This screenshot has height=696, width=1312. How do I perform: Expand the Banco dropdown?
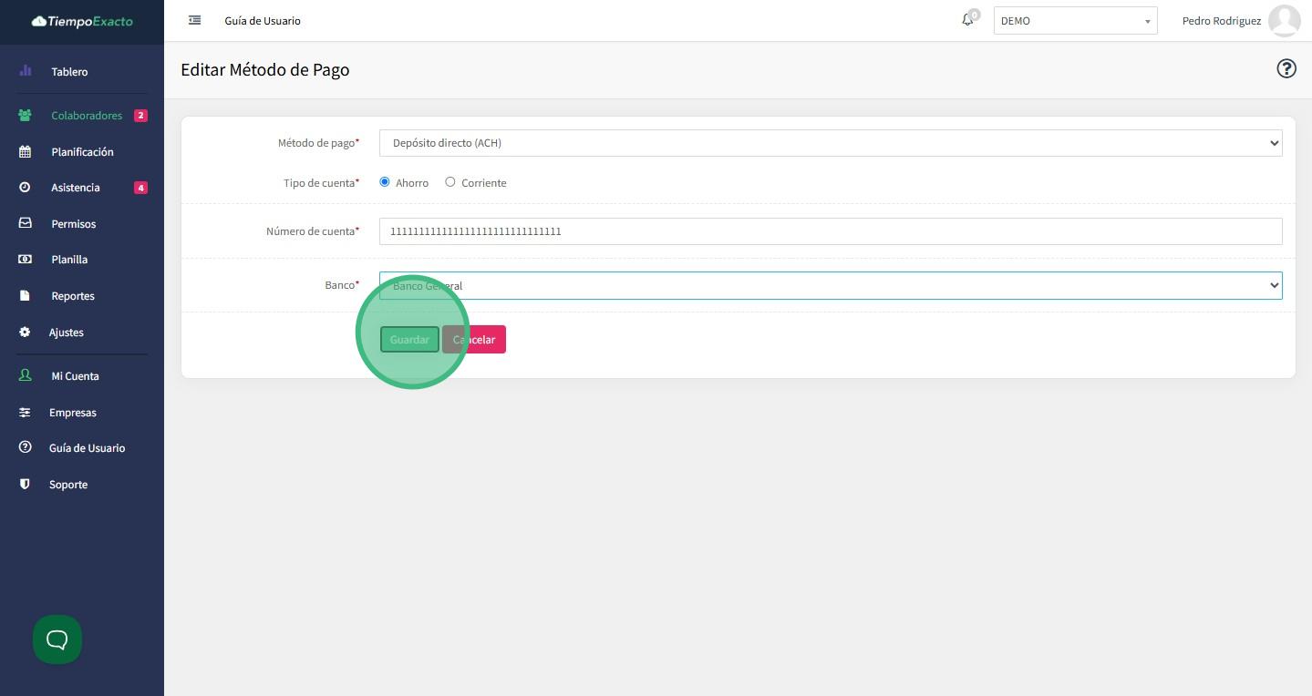coord(830,286)
